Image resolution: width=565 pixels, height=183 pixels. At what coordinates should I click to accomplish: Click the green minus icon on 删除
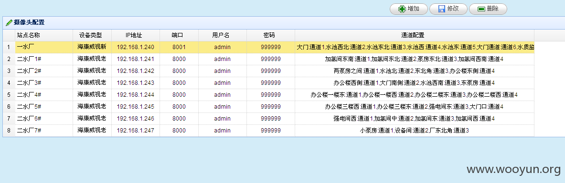pos(481,9)
